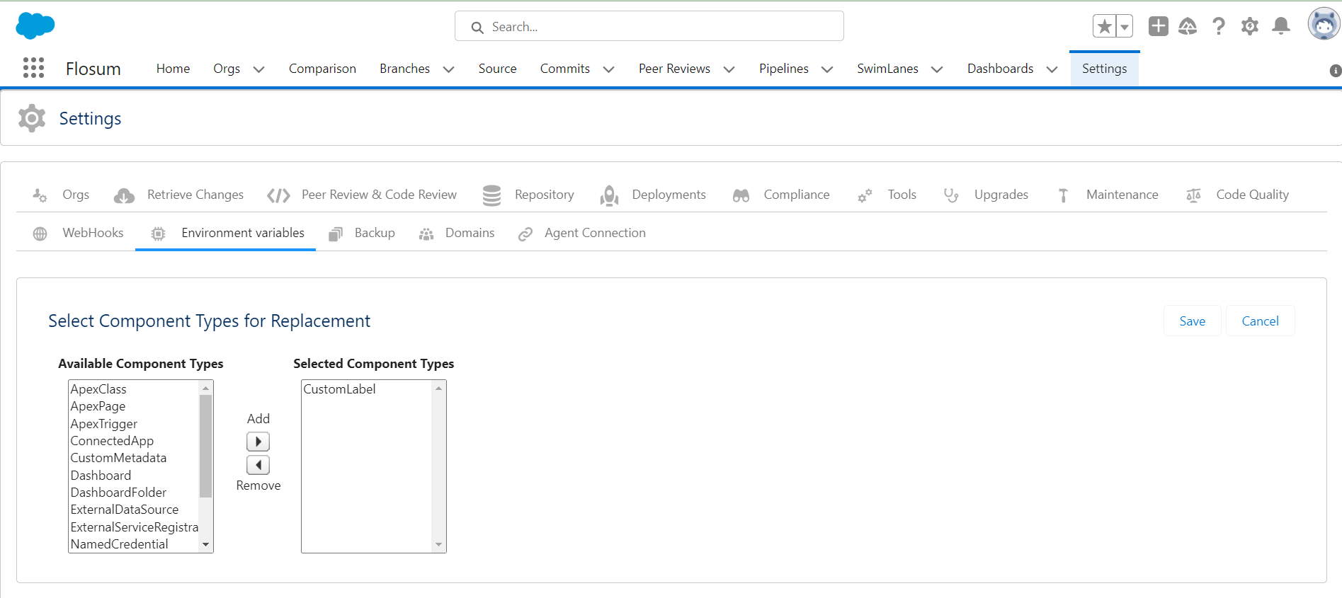1342x598 pixels.
Task: Open the App Launcher grid icon
Action: [x=33, y=68]
